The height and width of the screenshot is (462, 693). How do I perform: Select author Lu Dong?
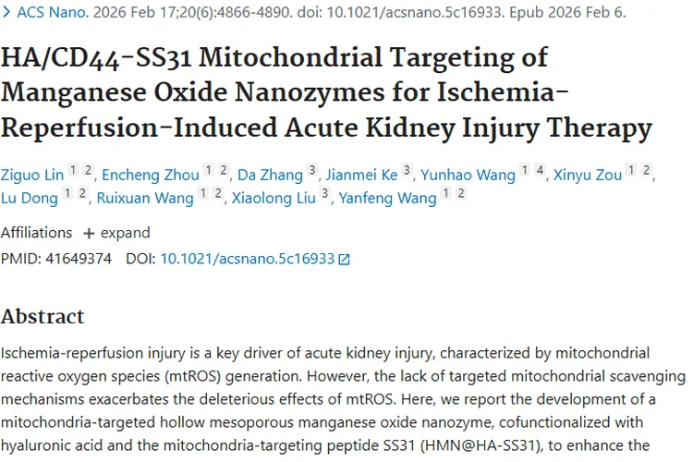point(28,198)
